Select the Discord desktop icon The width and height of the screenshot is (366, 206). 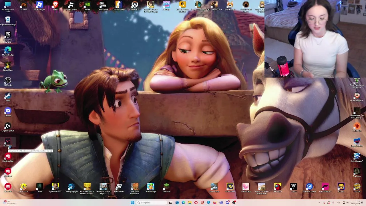(x=8, y=112)
